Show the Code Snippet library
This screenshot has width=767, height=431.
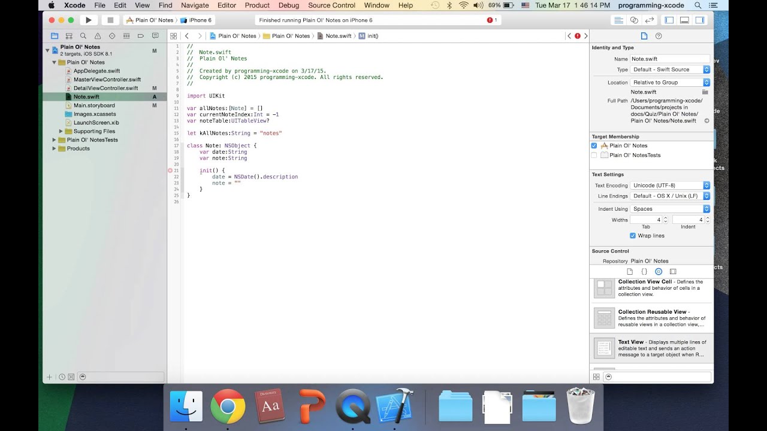click(644, 271)
